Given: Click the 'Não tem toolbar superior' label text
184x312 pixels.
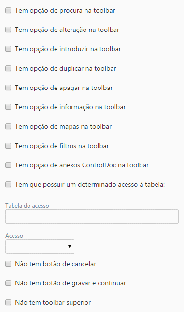Looking at the screenshot, I should click(53, 302).
